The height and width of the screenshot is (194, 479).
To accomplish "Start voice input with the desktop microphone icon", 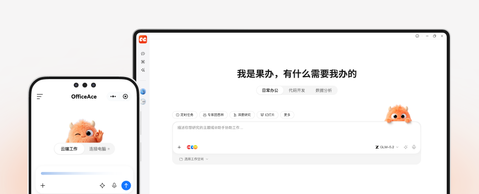I will click(x=414, y=147).
